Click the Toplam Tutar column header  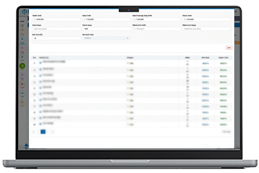pyautogui.click(x=224, y=58)
